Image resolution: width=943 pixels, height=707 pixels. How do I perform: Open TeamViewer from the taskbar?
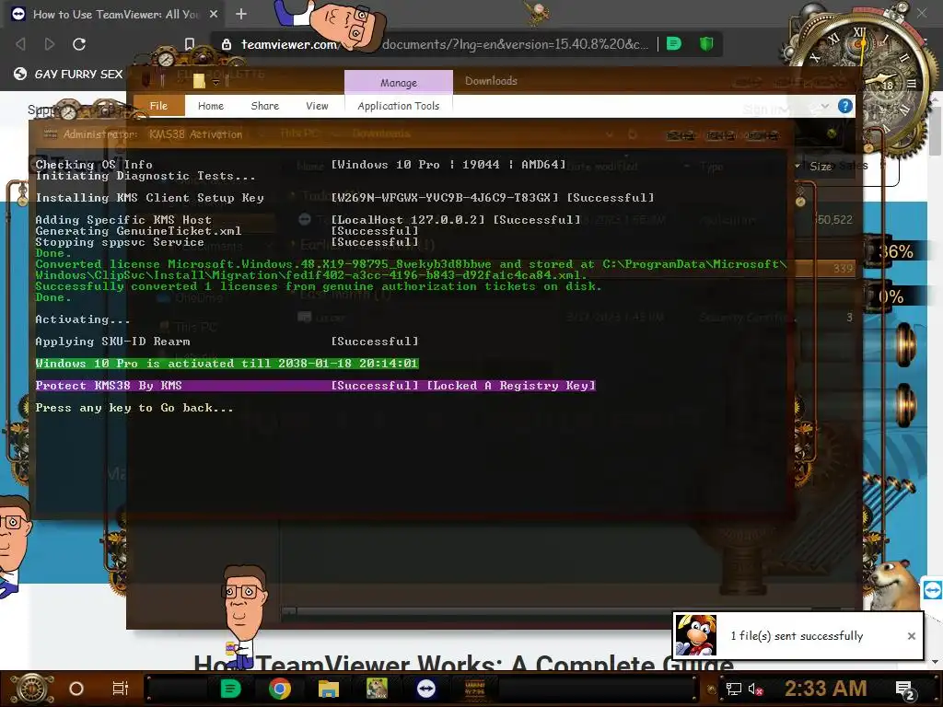pyautogui.click(x=426, y=689)
